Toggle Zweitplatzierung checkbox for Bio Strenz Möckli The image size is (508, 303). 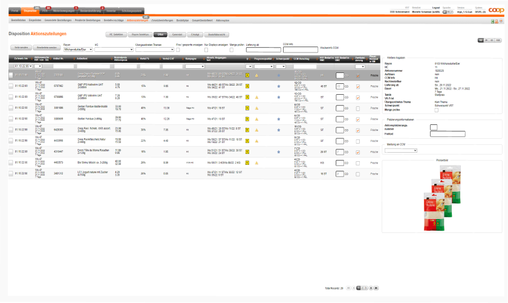(x=357, y=163)
